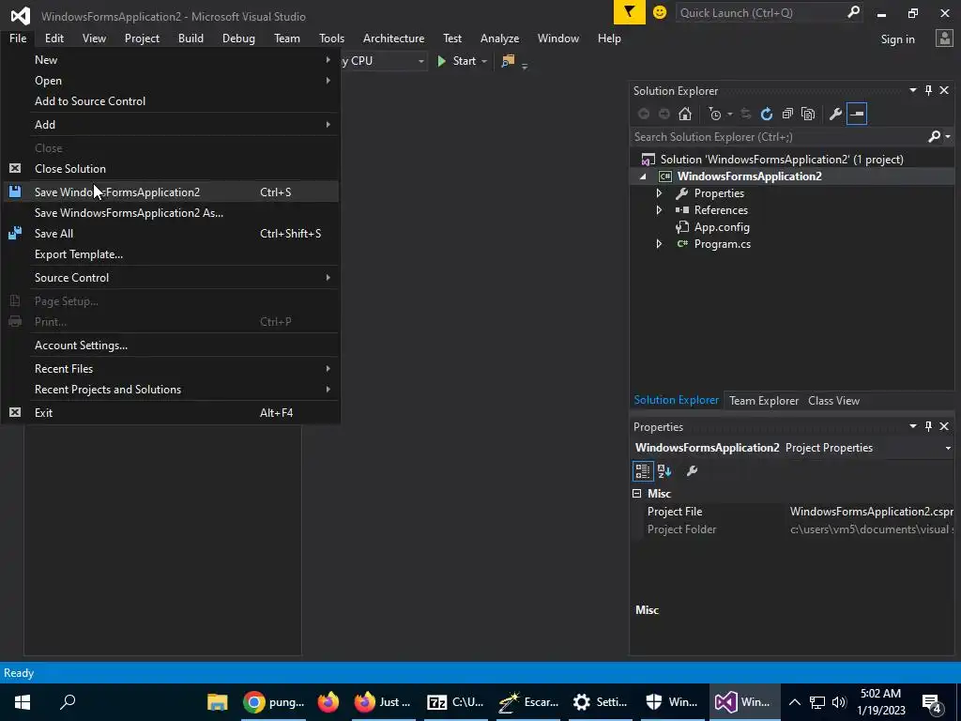Switch to Chrome window on taskbar
The image size is (961, 721).
pos(273,702)
